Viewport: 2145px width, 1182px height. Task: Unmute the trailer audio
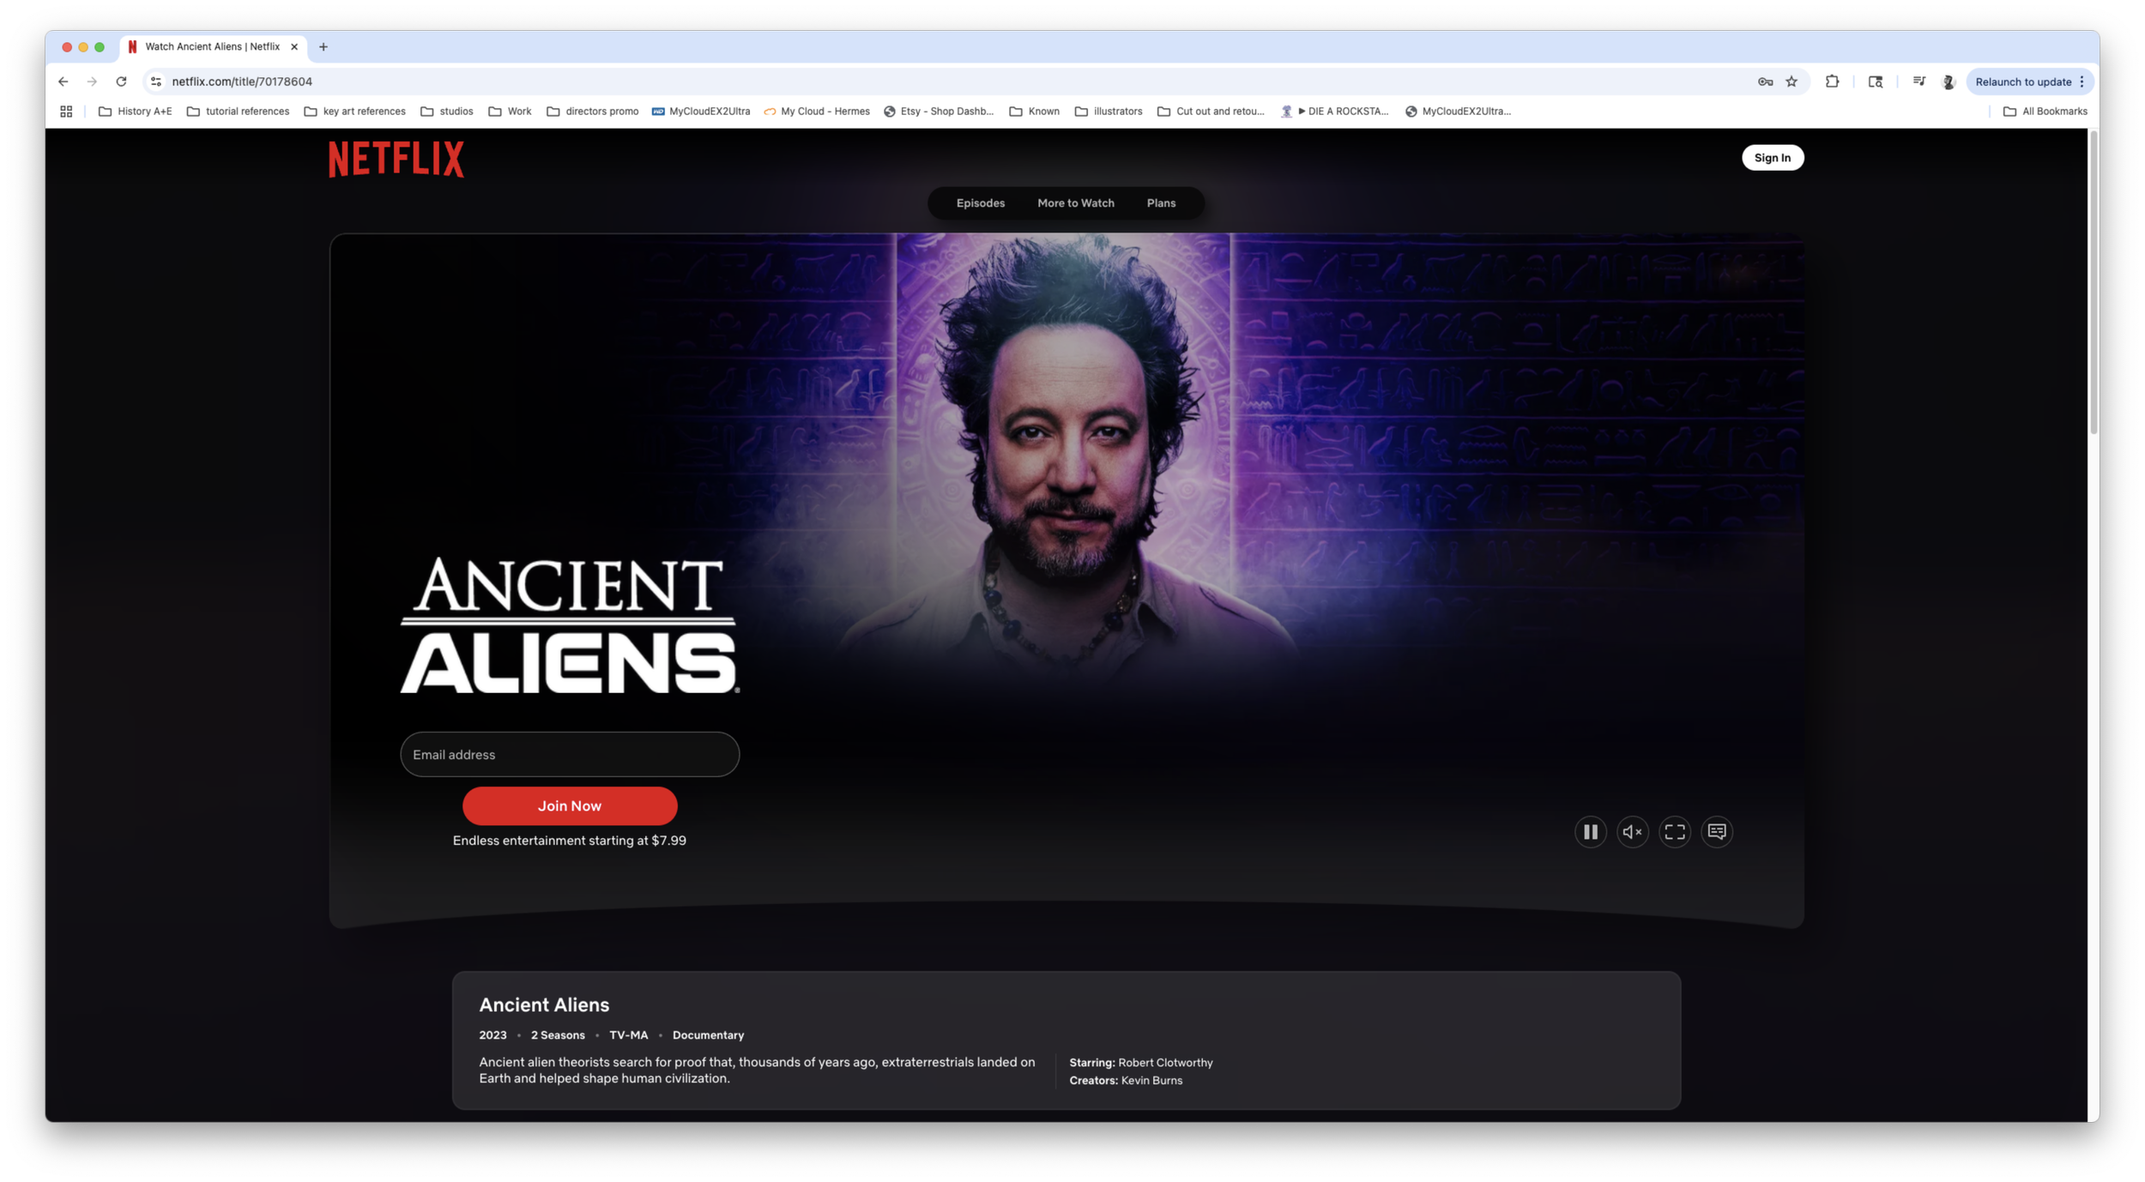point(1632,831)
